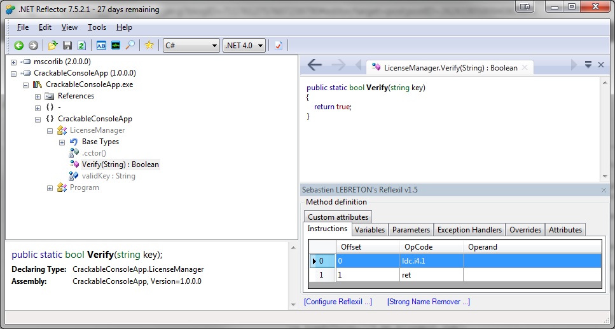The image size is (615, 329).
Task: Switch to the Parameters tab
Action: pyautogui.click(x=411, y=230)
